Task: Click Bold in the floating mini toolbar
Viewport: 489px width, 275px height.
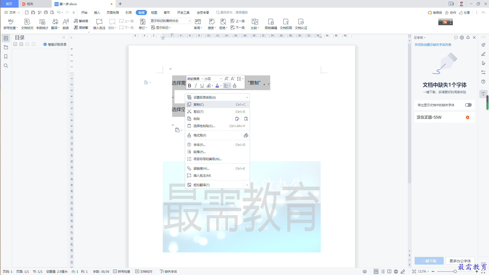Action: (189, 86)
